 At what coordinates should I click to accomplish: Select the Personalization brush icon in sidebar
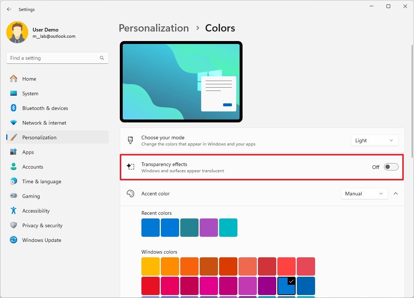tap(13, 137)
